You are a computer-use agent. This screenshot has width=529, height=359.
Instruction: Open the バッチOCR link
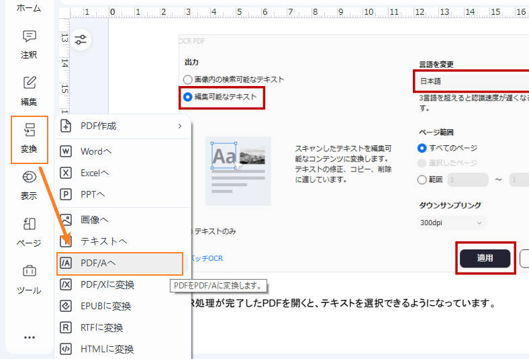click(x=206, y=258)
